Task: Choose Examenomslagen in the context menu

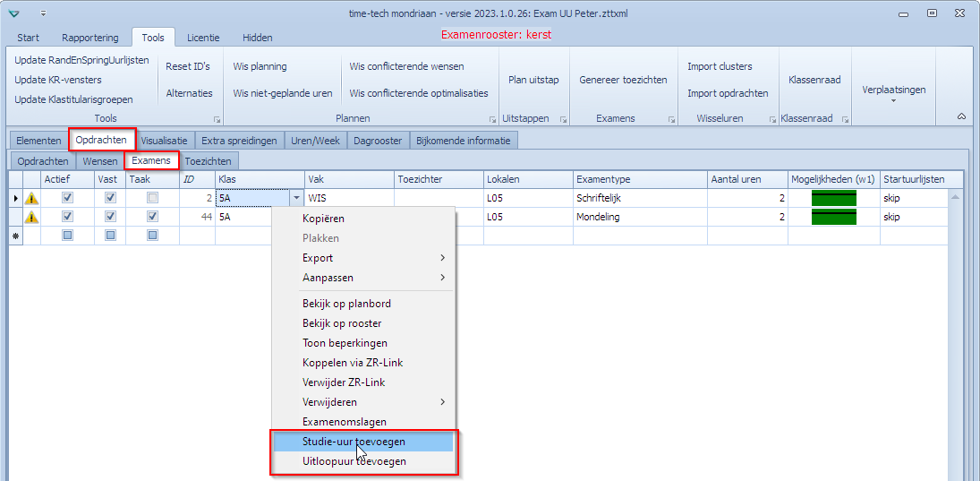Action: pos(363,422)
